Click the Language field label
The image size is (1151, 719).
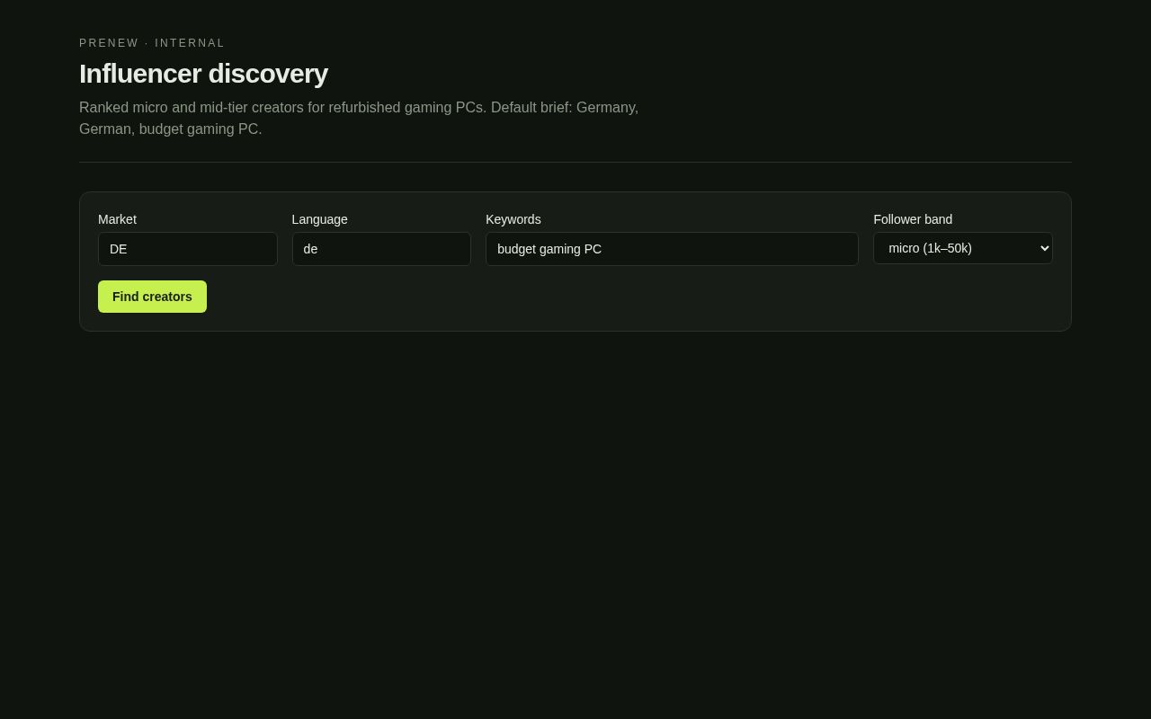[320, 219]
